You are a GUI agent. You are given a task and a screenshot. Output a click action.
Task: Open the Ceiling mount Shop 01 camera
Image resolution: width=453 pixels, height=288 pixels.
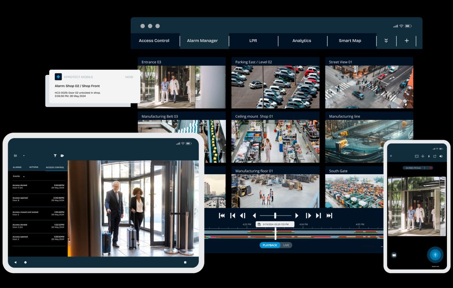(x=275, y=137)
